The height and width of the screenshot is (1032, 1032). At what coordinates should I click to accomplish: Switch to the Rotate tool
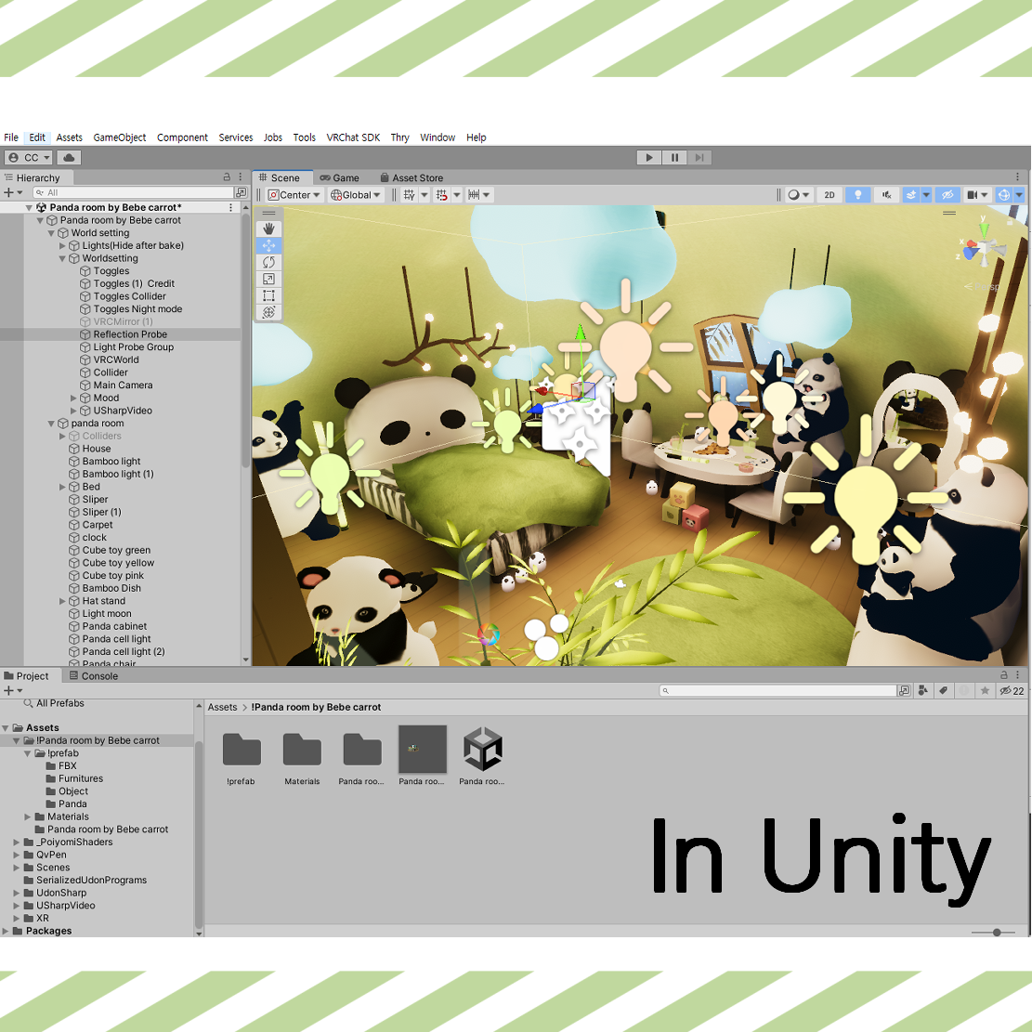coord(268,262)
